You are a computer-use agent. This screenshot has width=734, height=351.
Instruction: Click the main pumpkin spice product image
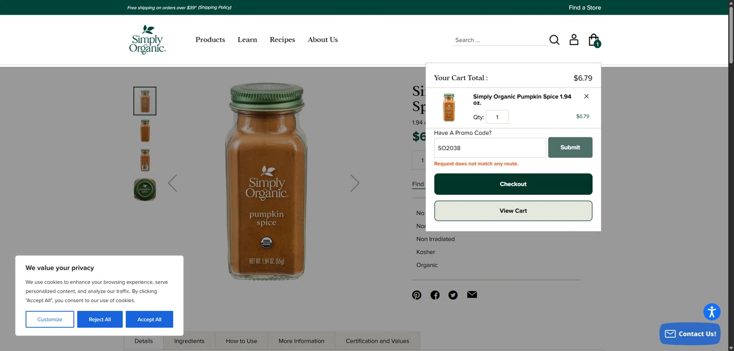pyautogui.click(x=266, y=182)
